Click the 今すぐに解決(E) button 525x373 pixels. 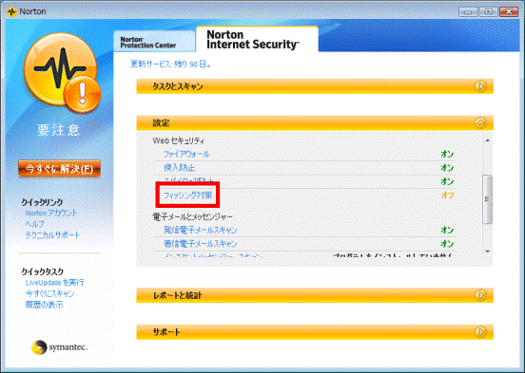59,169
